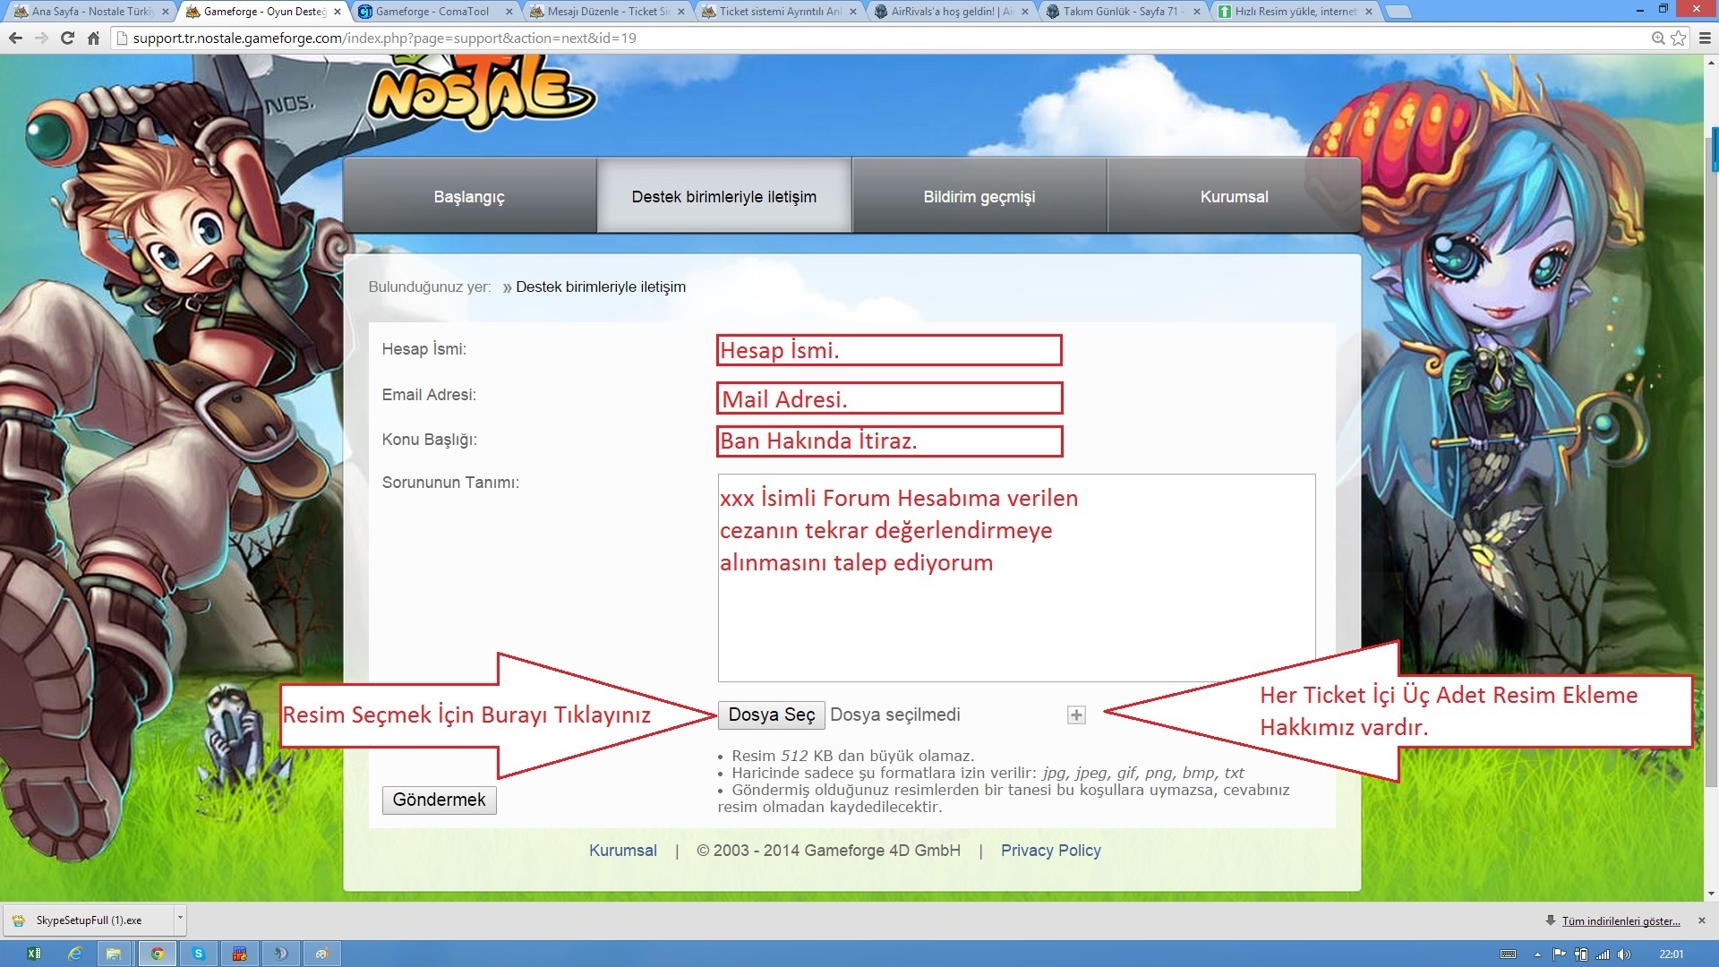Open the Bildirim geçmişi tab
The height and width of the screenshot is (967, 1719).
coord(979,196)
